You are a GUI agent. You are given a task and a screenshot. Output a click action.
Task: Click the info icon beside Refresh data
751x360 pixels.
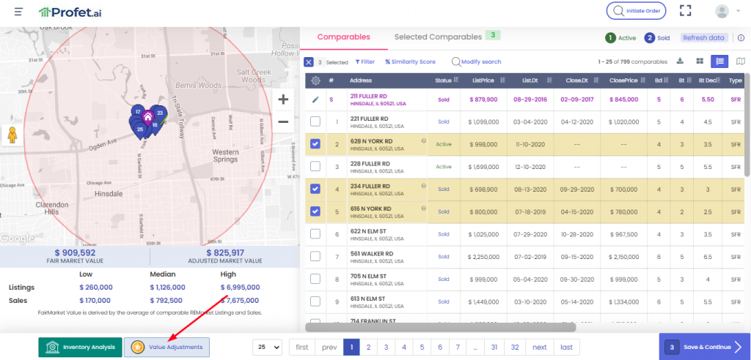[x=741, y=38]
